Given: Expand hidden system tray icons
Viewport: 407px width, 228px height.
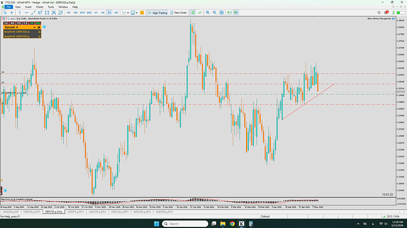Looking at the screenshot, I should (358, 224).
